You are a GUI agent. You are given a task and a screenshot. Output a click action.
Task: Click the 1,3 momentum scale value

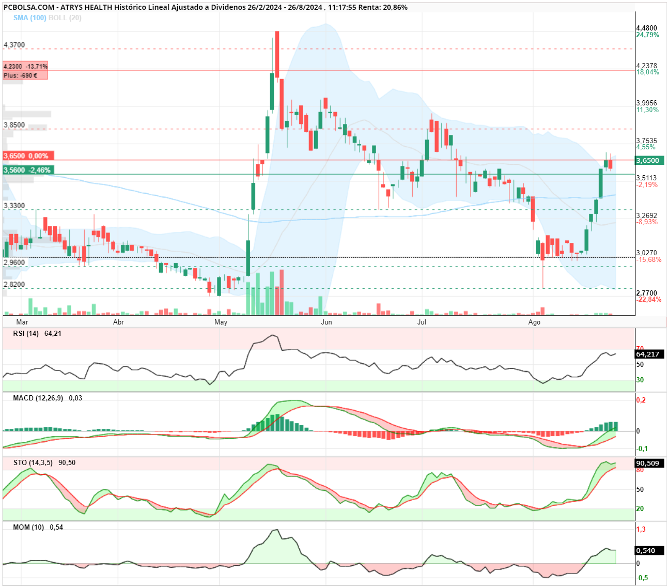tap(641, 529)
